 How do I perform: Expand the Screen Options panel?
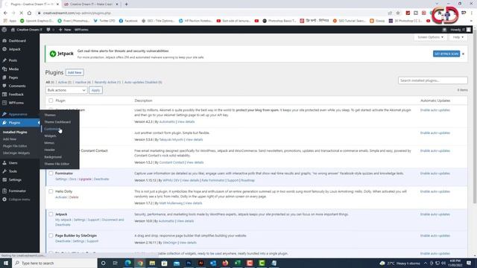(430, 37)
